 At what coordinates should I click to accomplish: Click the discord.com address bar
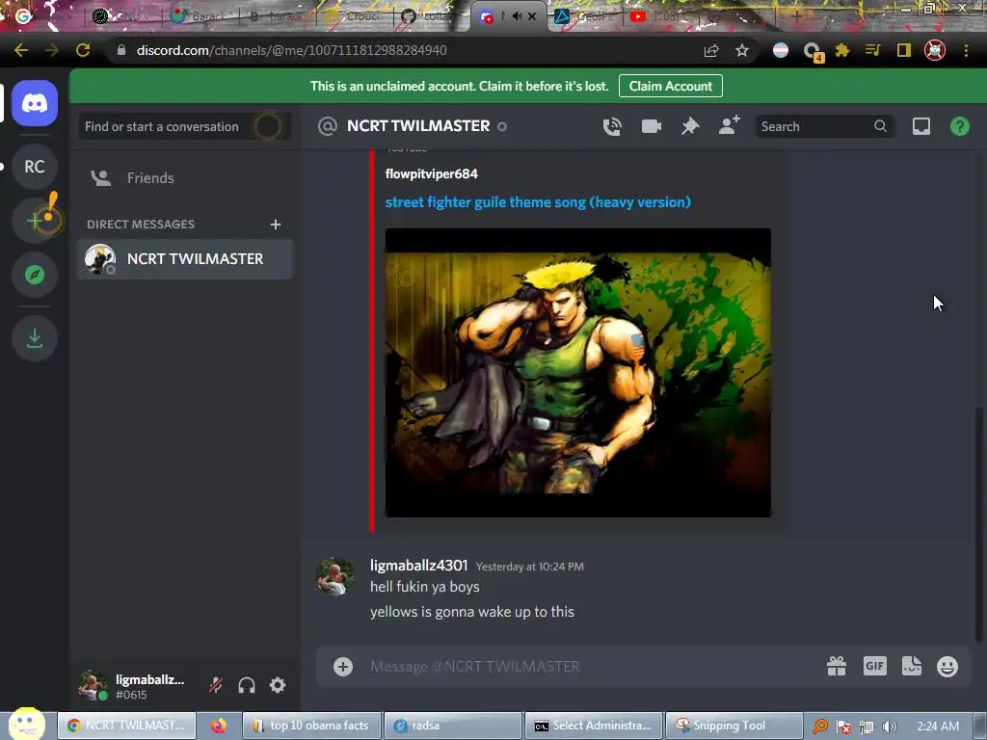[x=403, y=50]
